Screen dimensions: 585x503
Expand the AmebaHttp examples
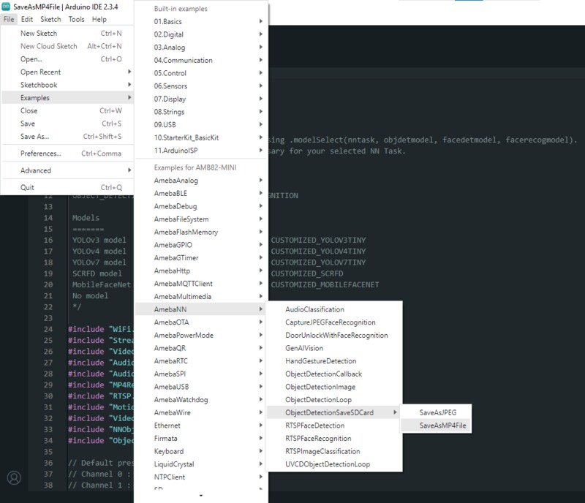(x=201, y=271)
